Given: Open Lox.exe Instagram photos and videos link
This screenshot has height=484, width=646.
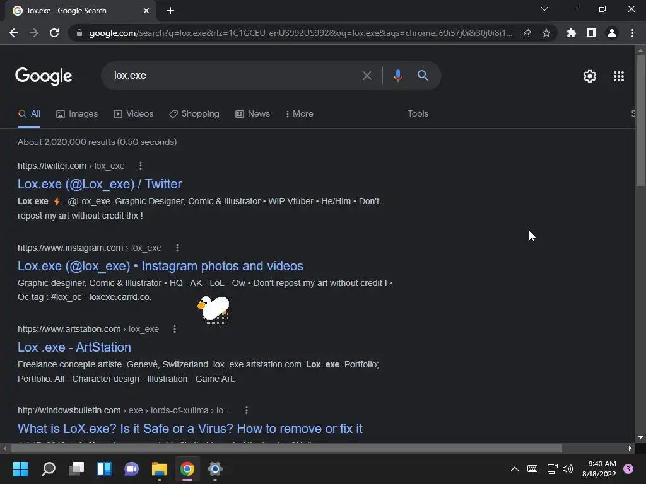Looking at the screenshot, I should (x=160, y=266).
